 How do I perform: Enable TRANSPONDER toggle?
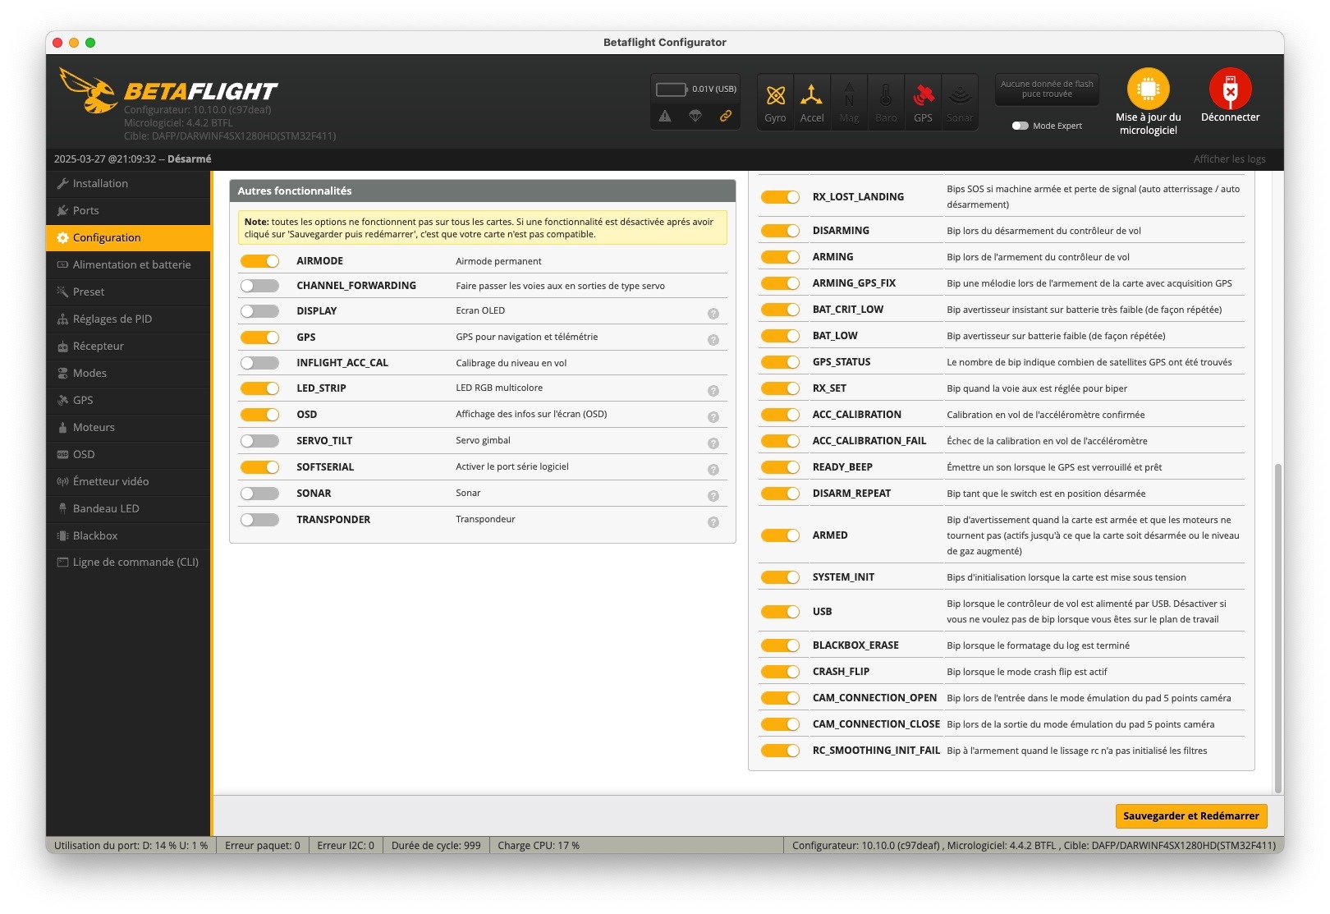(260, 520)
